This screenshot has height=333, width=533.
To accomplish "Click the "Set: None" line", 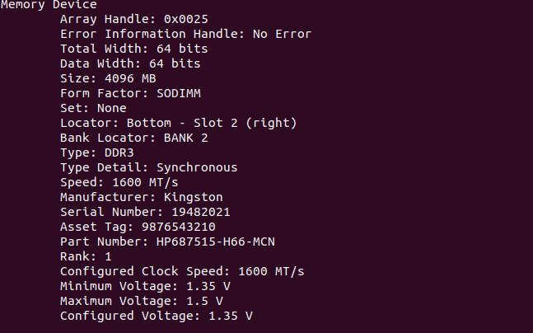I will point(93,108).
